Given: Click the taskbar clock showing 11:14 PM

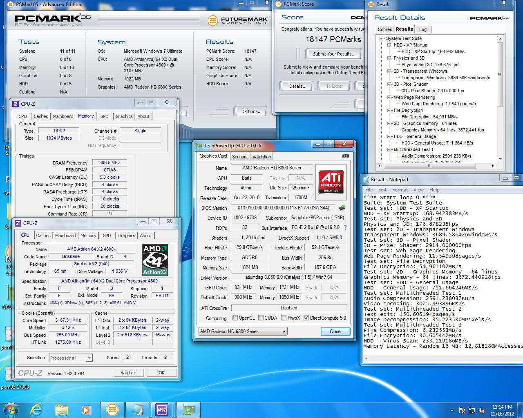Looking at the screenshot, I should (503, 410).
